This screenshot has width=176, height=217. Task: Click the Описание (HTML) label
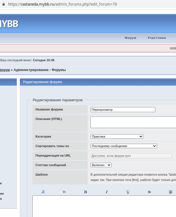[49, 119]
